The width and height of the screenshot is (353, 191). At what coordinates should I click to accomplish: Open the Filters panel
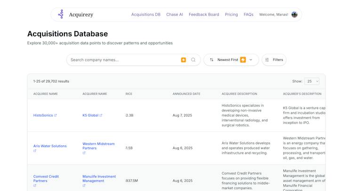coord(274,60)
